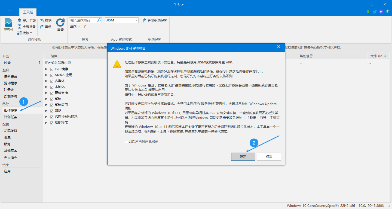Expand the 驱动程序 tree node
This screenshot has width=392, height=209.
click(46, 123)
